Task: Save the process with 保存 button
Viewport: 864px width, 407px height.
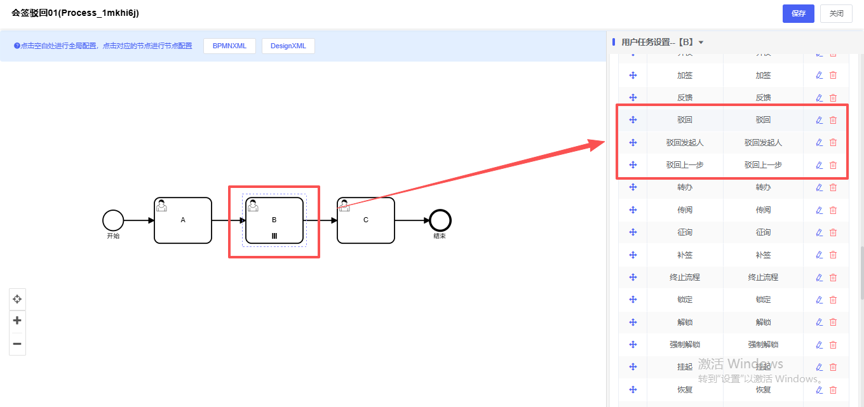Action: coord(799,13)
